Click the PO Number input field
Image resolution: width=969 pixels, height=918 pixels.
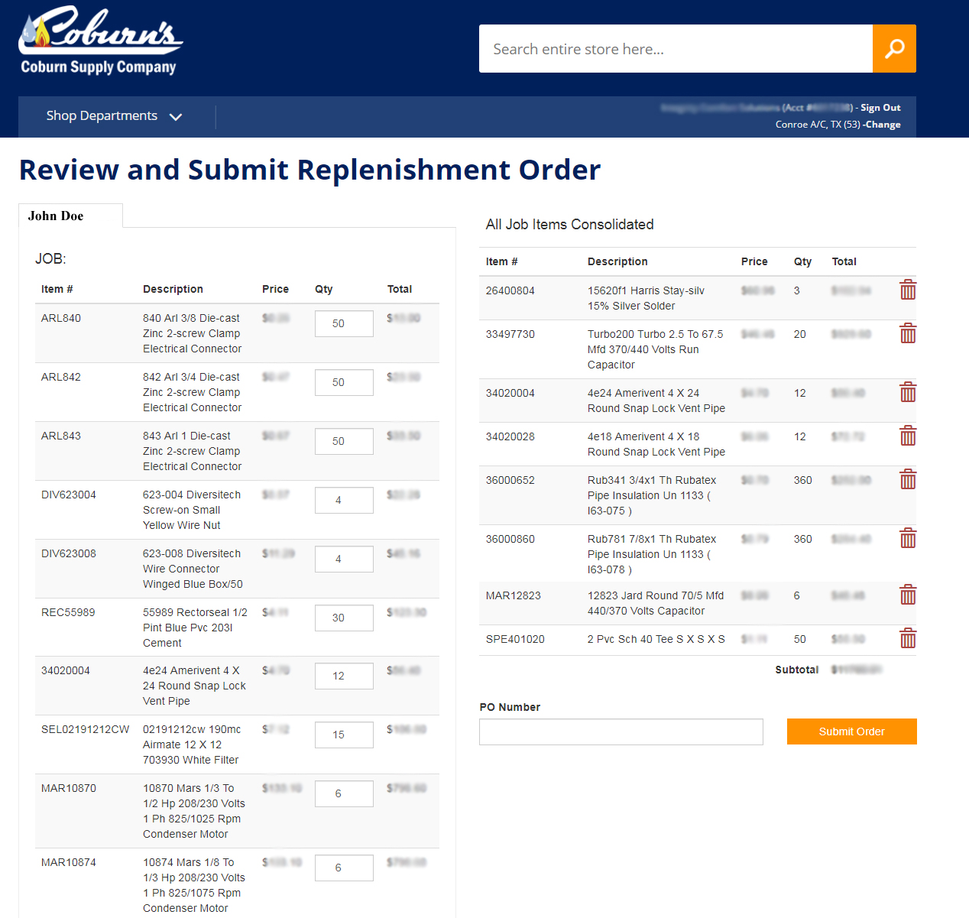(621, 731)
